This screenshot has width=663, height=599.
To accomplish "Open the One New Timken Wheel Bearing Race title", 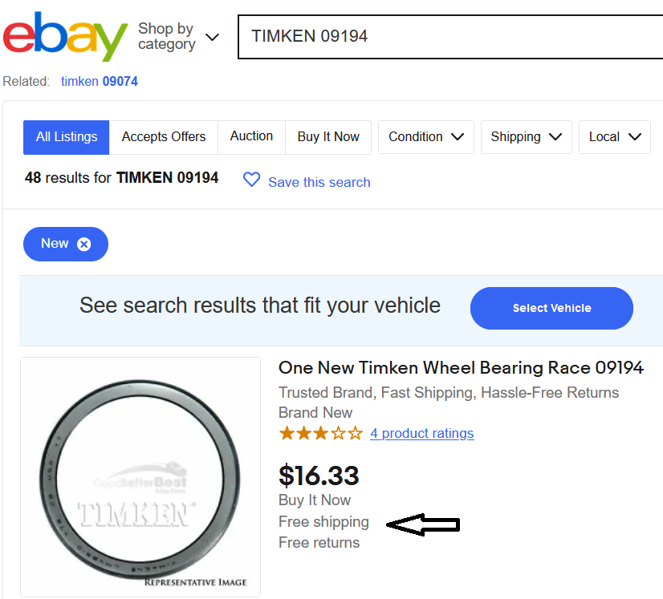I will click(461, 368).
